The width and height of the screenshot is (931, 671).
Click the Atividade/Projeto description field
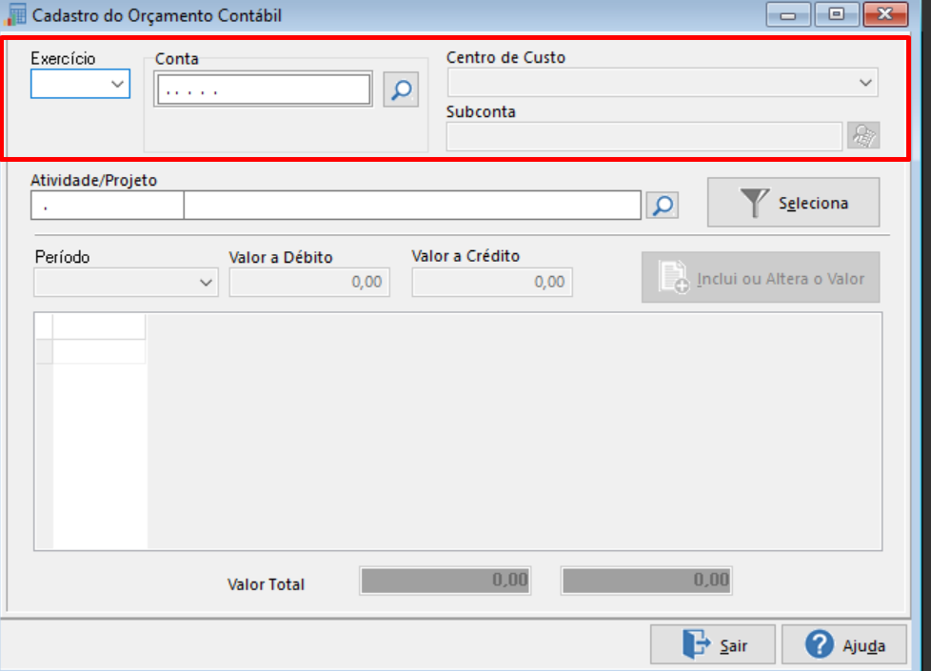coord(412,206)
